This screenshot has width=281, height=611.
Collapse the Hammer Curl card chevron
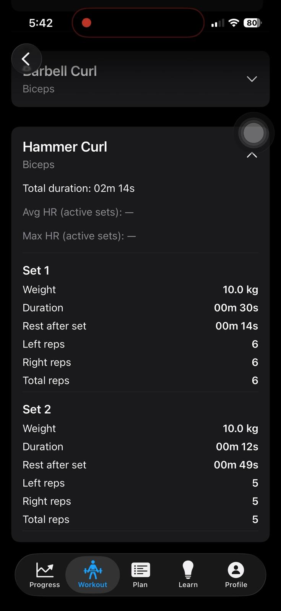[x=252, y=155]
